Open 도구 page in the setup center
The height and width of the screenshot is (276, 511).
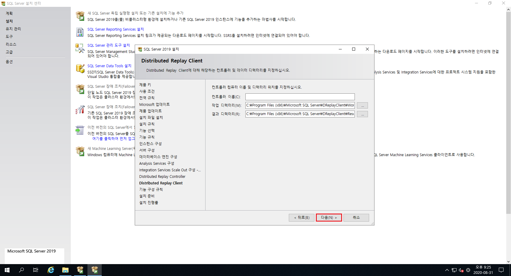pos(9,37)
